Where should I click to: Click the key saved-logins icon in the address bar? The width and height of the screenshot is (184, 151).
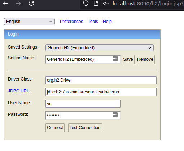[106, 4]
